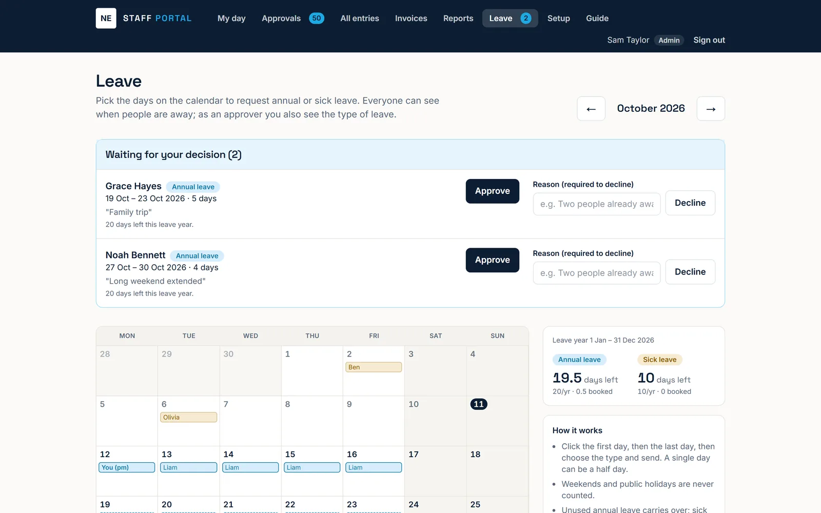Click the Annual leave balance badge in sidebar

(579, 360)
